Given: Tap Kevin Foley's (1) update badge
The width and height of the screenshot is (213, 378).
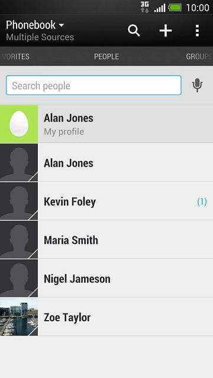Looking at the screenshot, I should point(202,202).
